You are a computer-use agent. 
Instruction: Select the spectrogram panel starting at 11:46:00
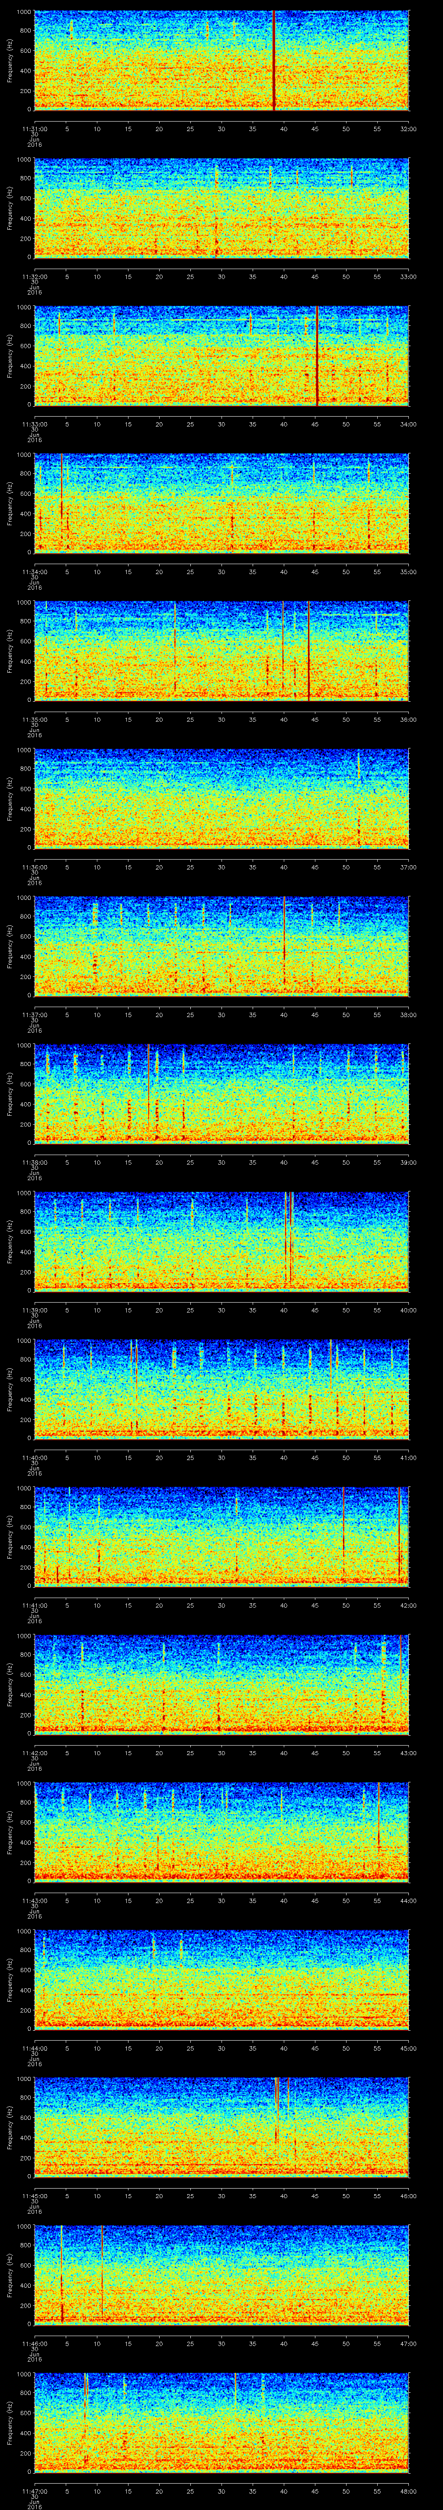[222, 2274]
